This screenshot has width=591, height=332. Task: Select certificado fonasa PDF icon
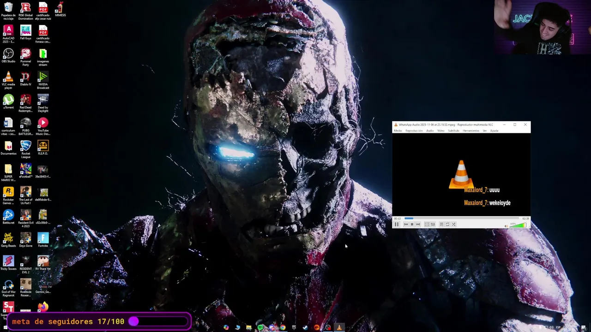(43, 35)
